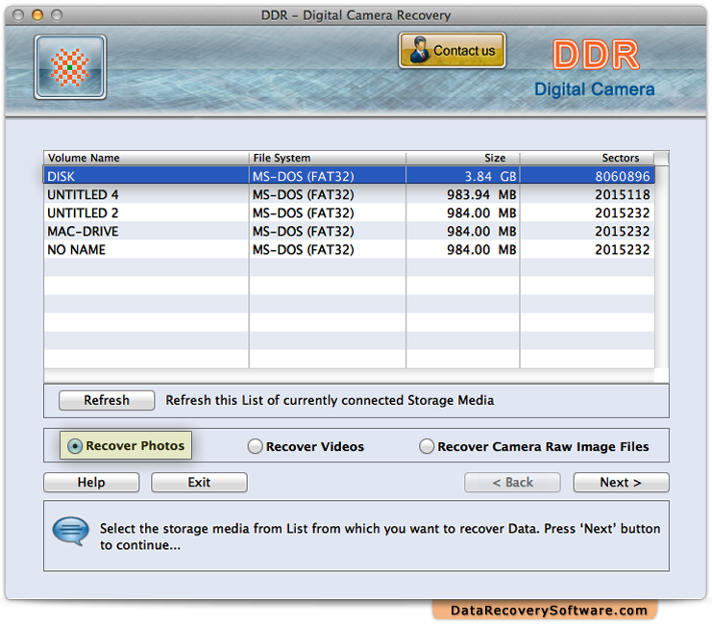This screenshot has width=712, height=625.
Task: Go to the Next step
Action: point(621,482)
